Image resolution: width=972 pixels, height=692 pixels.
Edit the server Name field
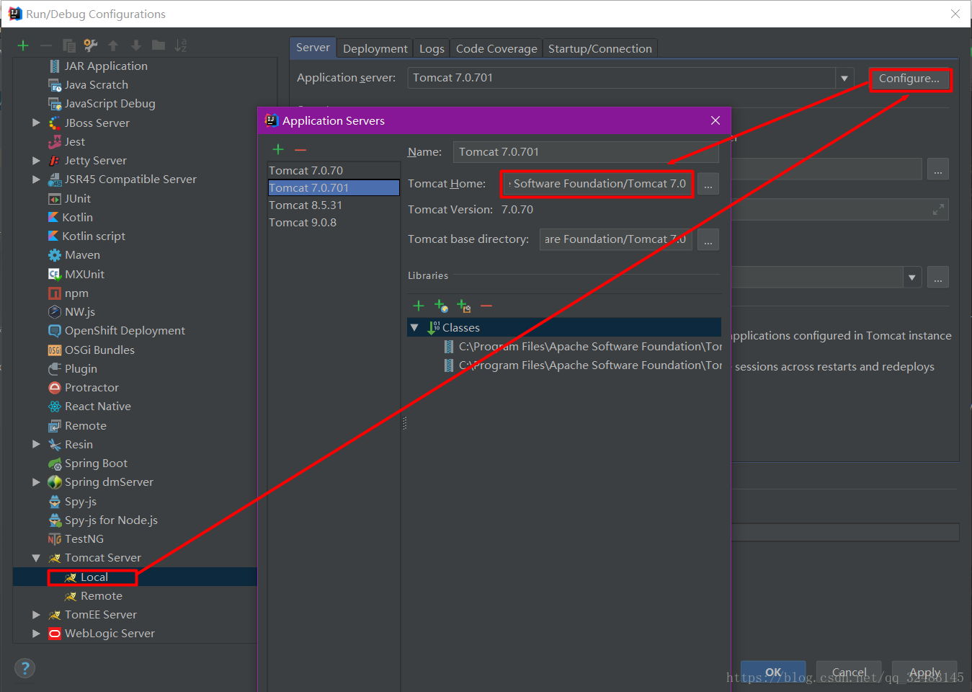586,152
